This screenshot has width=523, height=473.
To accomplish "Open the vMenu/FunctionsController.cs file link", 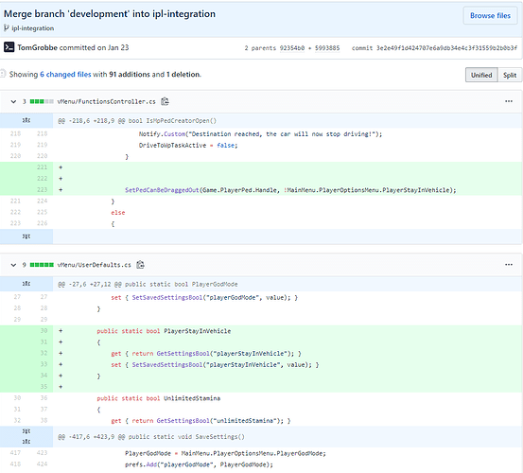I will point(107,102).
